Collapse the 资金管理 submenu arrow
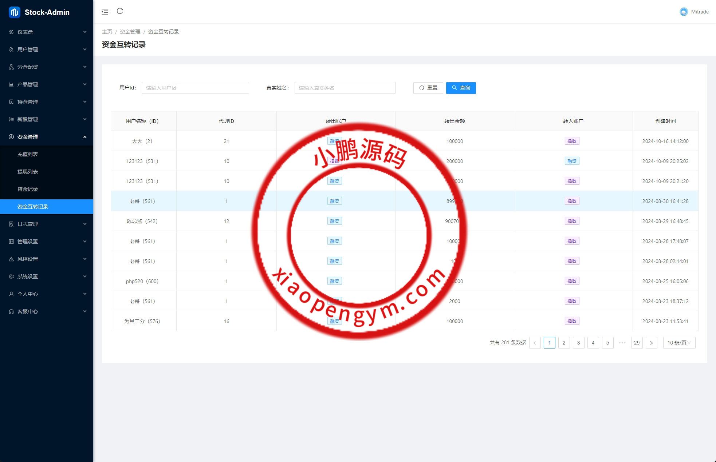 pos(85,137)
